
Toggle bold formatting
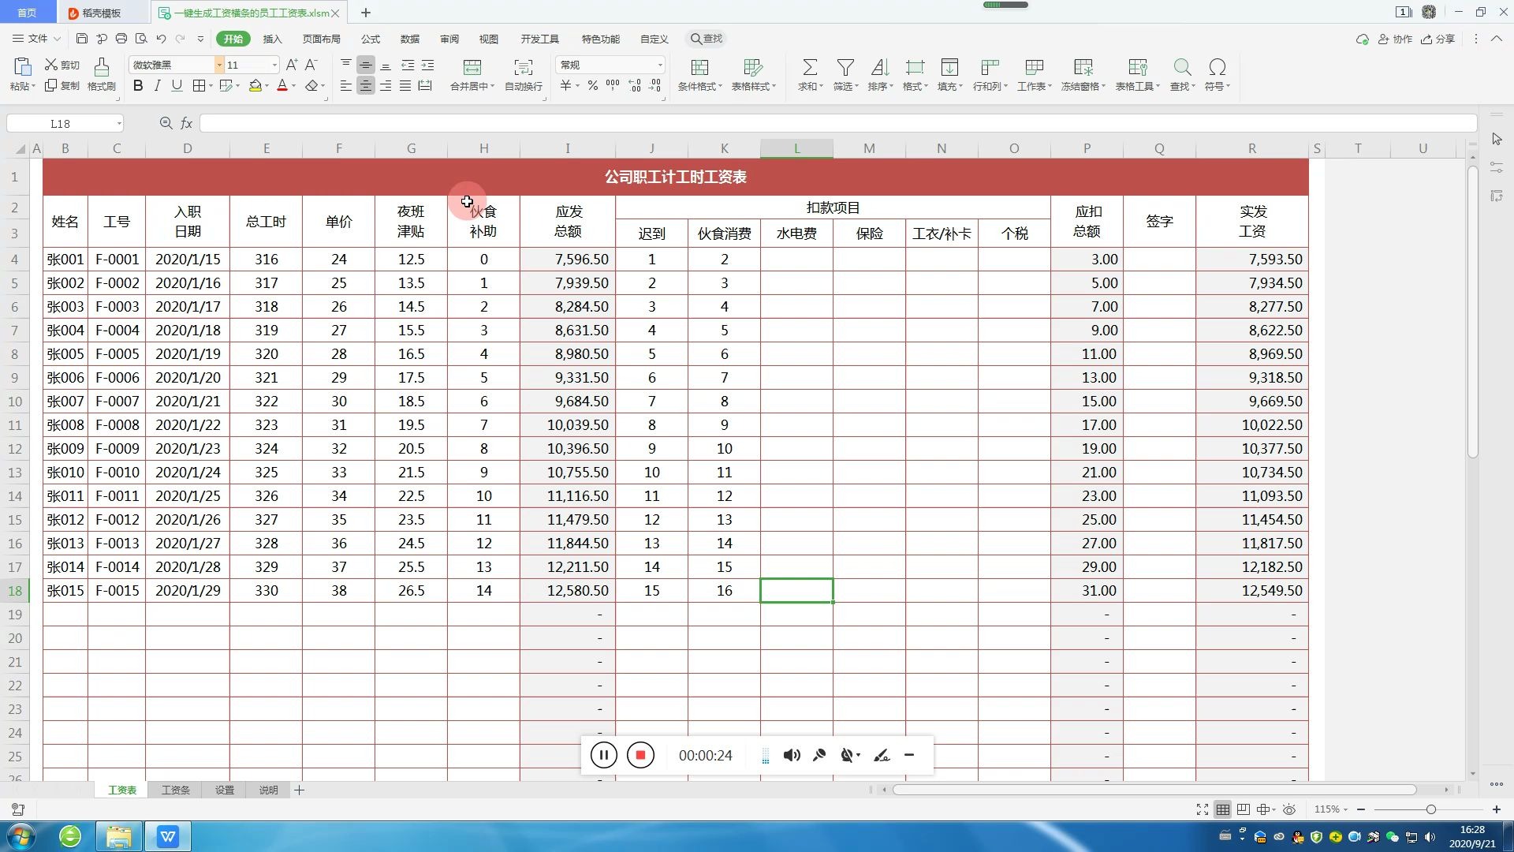click(x=138, y=85)
